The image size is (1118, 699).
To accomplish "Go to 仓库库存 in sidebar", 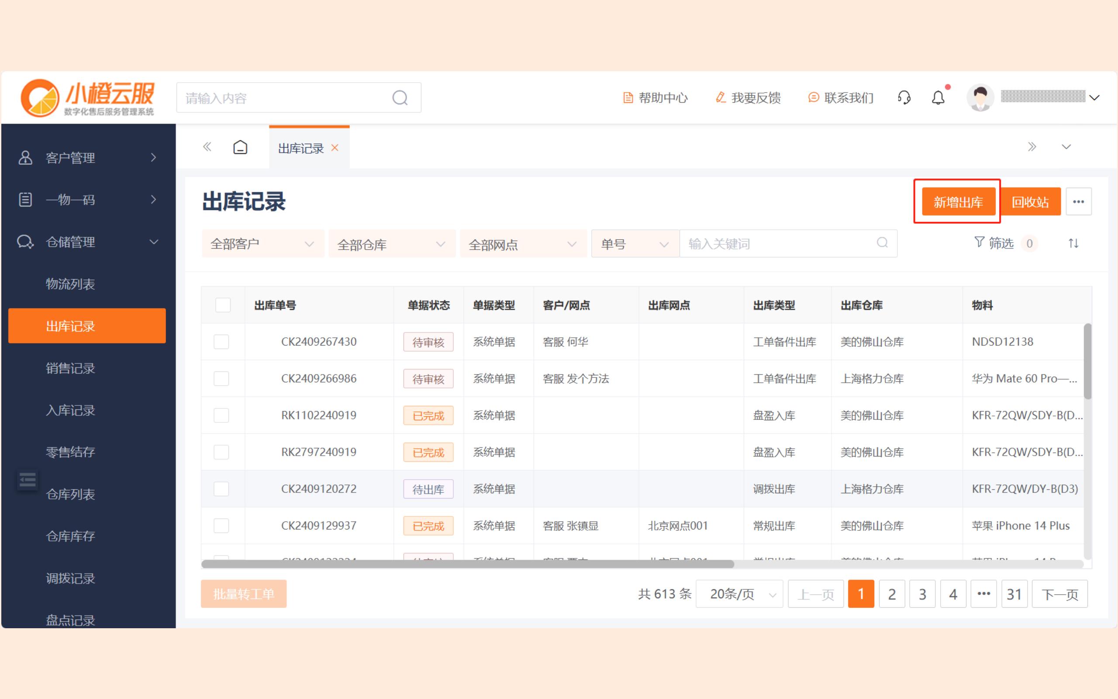I will pyautogui.click(x=70, y=536).
